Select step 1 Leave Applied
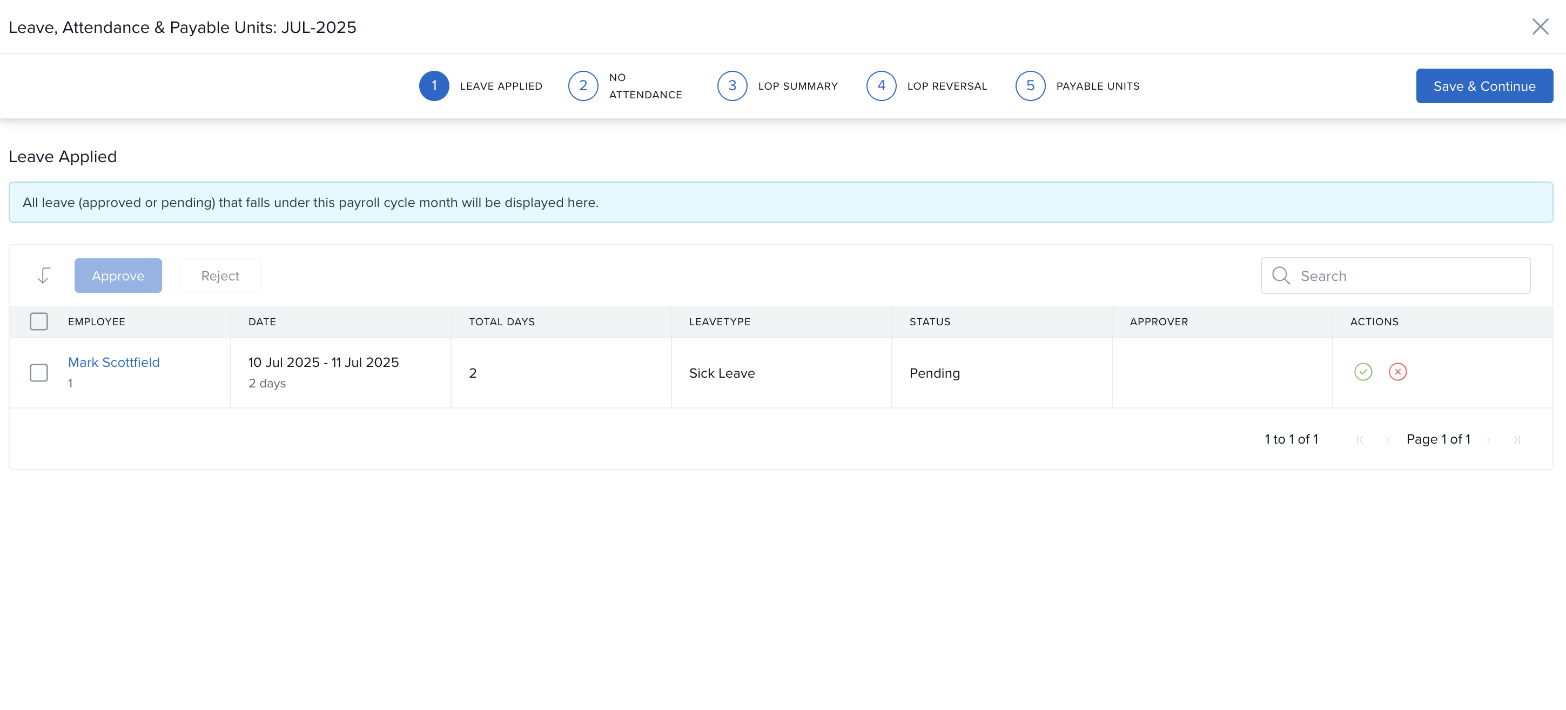The image size is (1566, 710). pos(434,86)
